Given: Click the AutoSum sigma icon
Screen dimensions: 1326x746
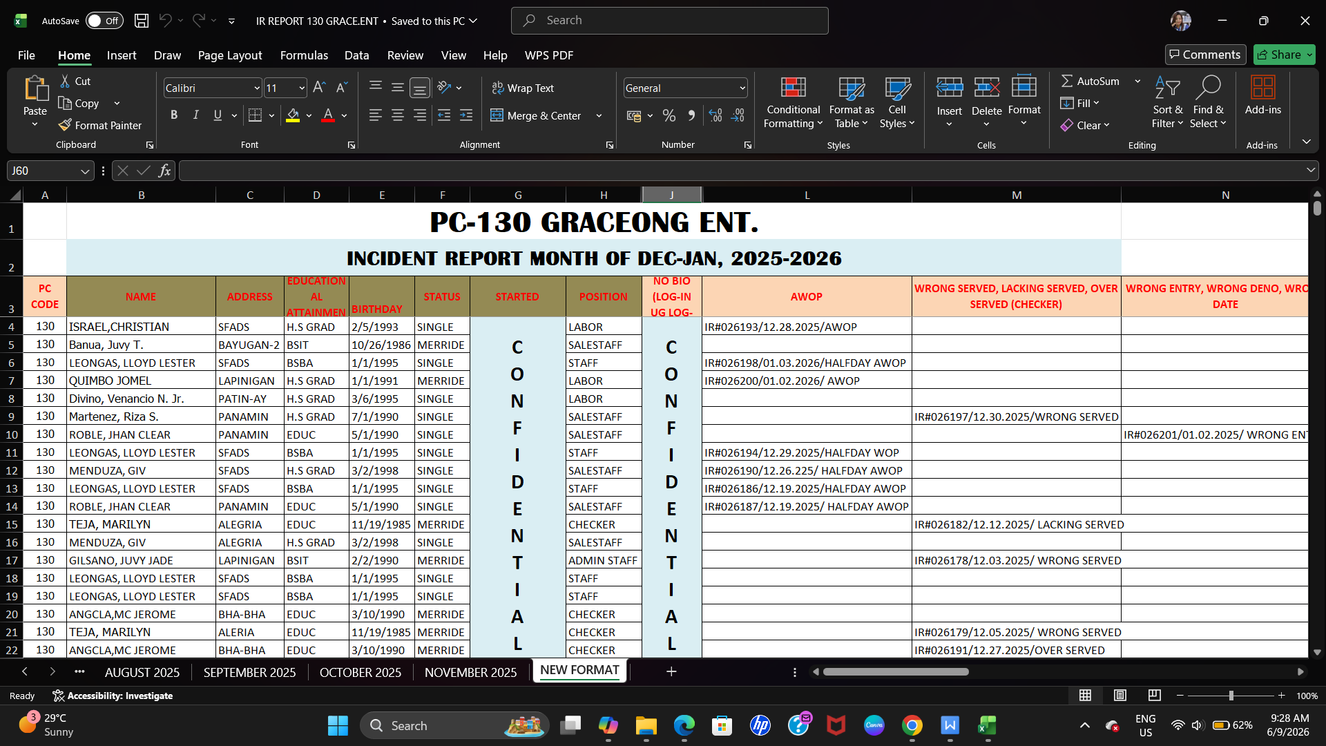Looking at the screenshot, I should [1067, 81].
